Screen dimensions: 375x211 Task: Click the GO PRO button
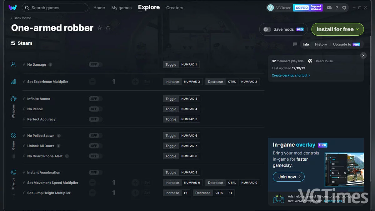pos(302,8)
